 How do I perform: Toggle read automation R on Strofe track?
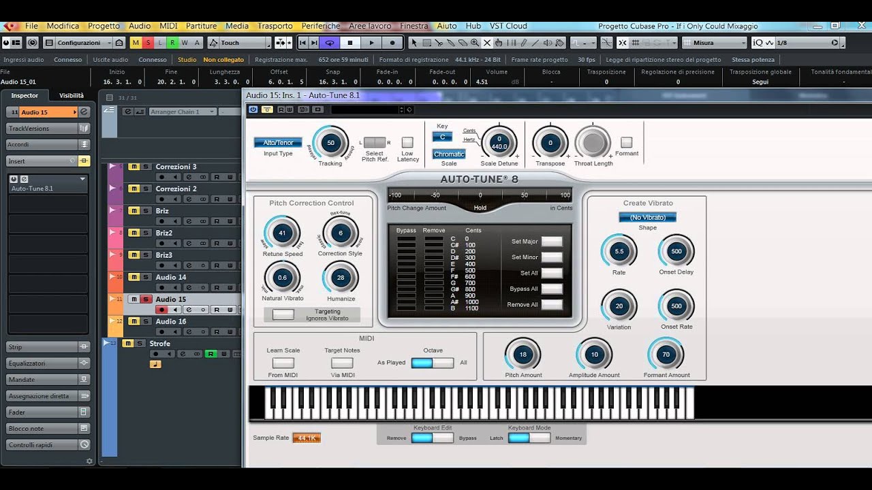[211, 354]
